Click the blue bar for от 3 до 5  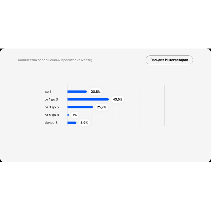80,107
